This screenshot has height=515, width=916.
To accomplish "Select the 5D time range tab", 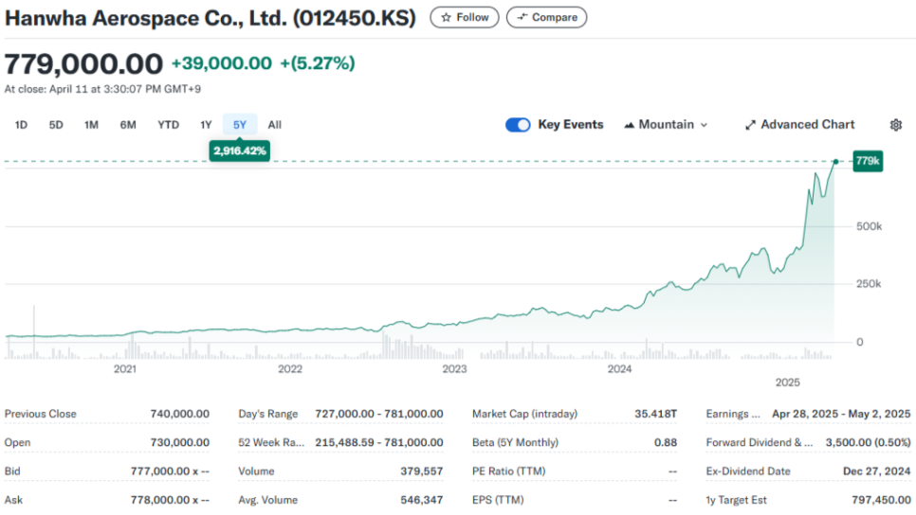I will 56,125.
